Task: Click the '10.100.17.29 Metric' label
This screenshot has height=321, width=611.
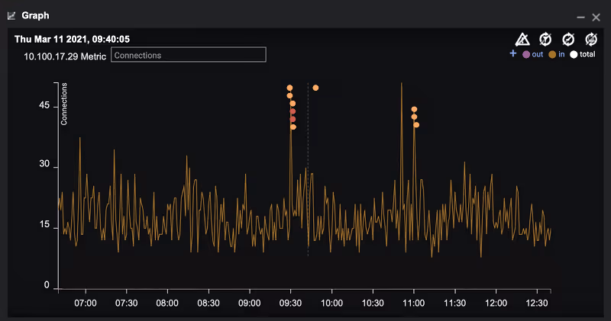Action: pos(65,56)
